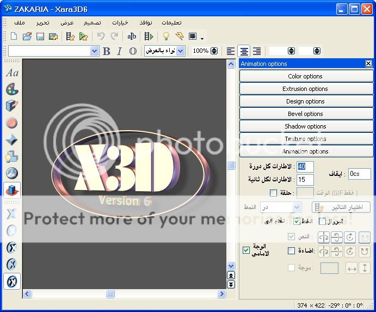Click the bottom-most X style icon in sidebar

pyautogui.click(x=12, y=281)
